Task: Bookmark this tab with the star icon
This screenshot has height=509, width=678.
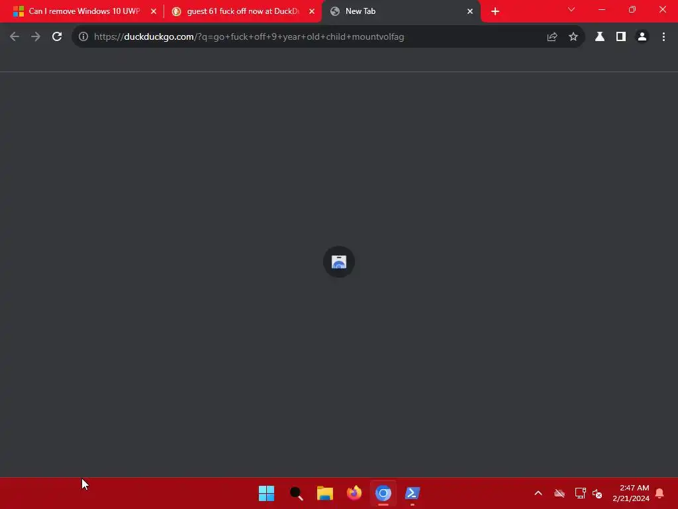Action: (573, 37)
